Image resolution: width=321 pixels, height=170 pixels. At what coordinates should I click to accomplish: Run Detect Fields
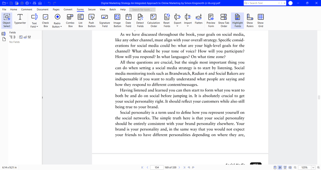140,21
